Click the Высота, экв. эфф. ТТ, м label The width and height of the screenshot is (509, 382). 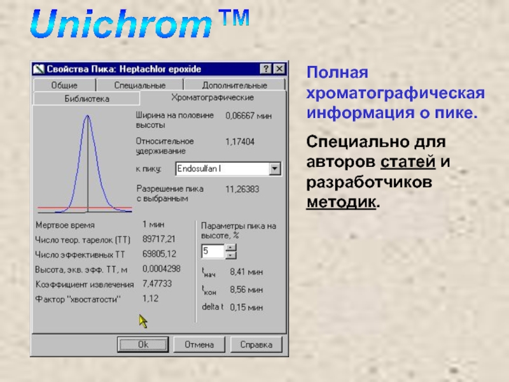click(81, 269)
